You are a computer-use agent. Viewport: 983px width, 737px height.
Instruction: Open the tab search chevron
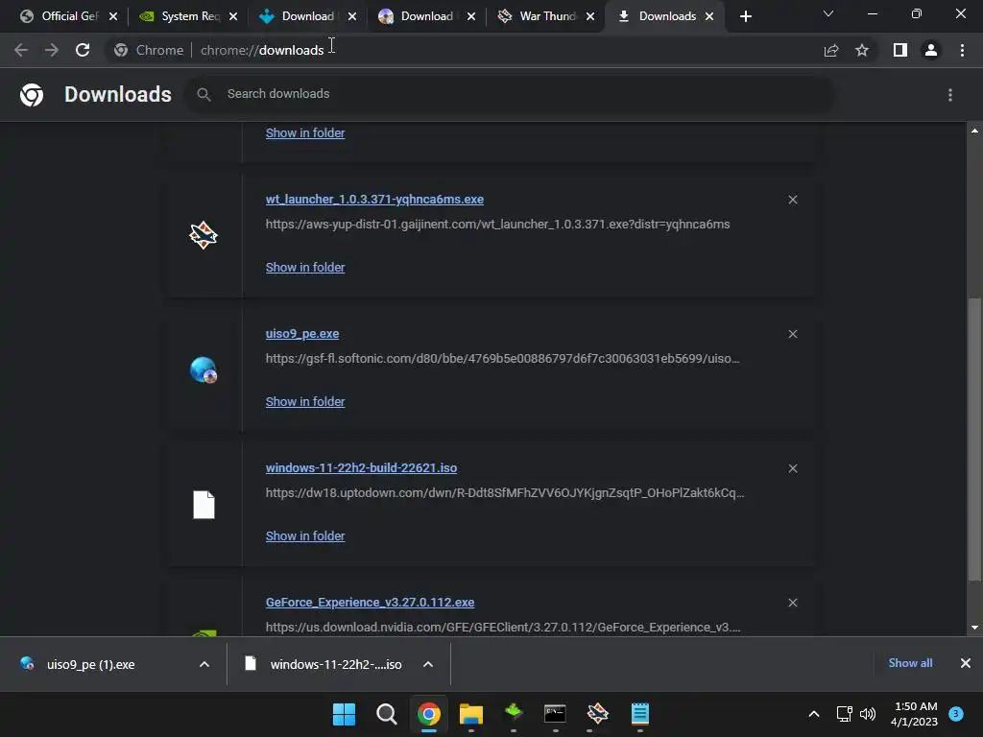tap(828, 13)
